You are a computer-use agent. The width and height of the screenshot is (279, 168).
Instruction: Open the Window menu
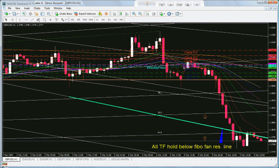pyautogui.click(x=58, y=8)
